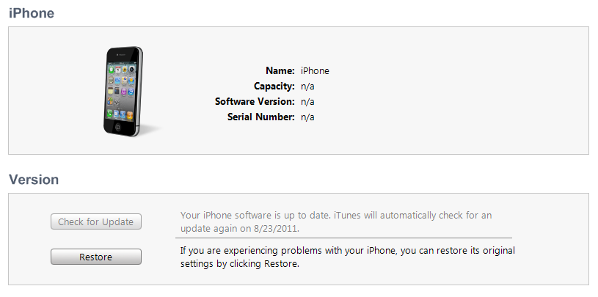Click the n/a value beside Software Version
Image resolution: width=598 pixels, height=297 pixels.
[307, 102]
